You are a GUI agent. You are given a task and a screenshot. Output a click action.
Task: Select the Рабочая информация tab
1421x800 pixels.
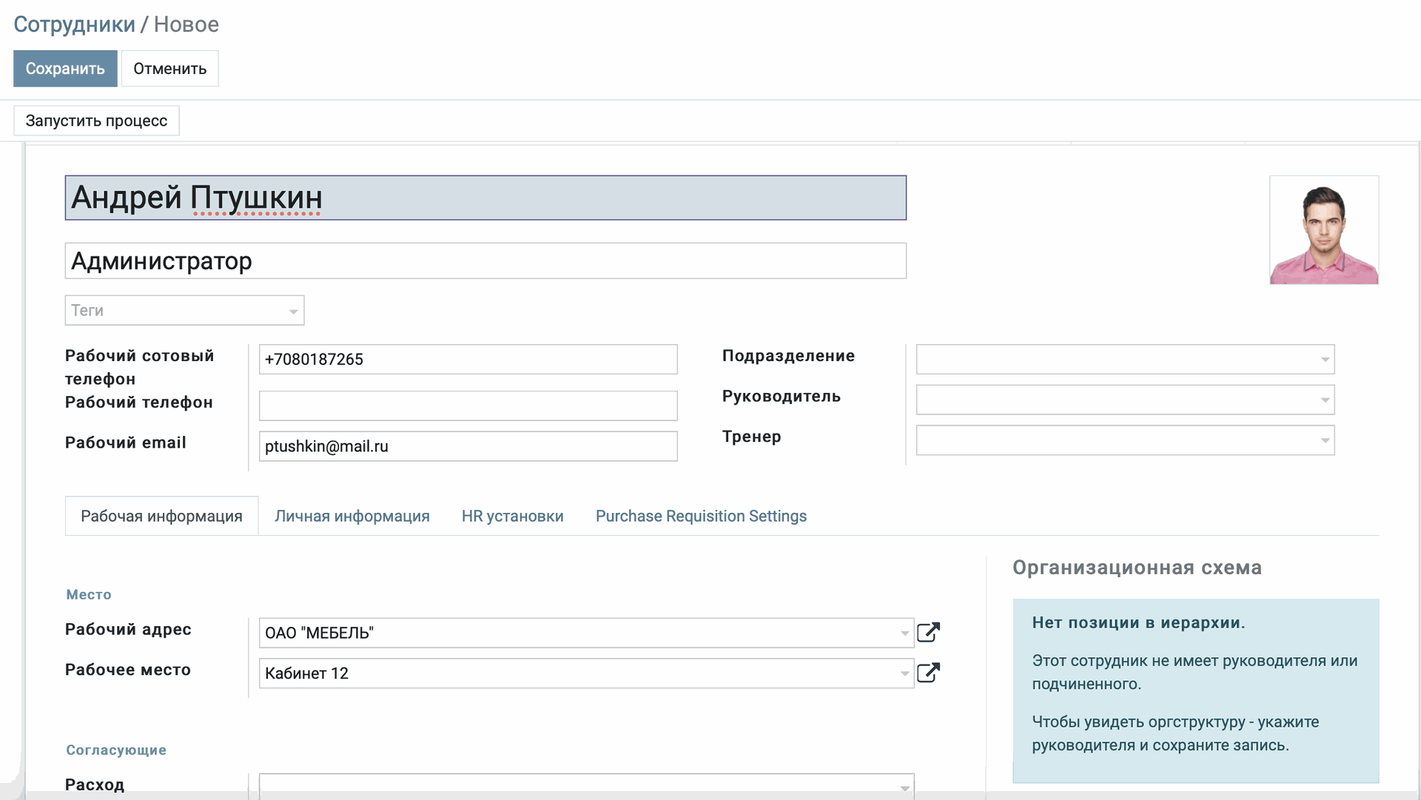[161, 516]
